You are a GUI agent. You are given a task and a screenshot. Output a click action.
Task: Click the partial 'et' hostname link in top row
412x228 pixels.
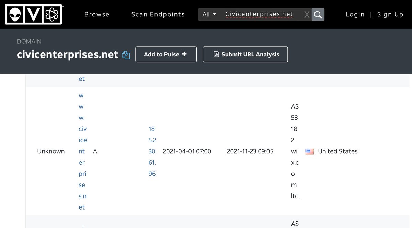82,79
